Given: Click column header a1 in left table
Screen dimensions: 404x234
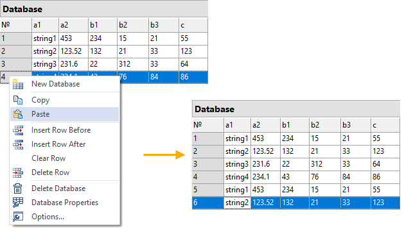Looking at the screenshot, I should (x=46, y=25).
